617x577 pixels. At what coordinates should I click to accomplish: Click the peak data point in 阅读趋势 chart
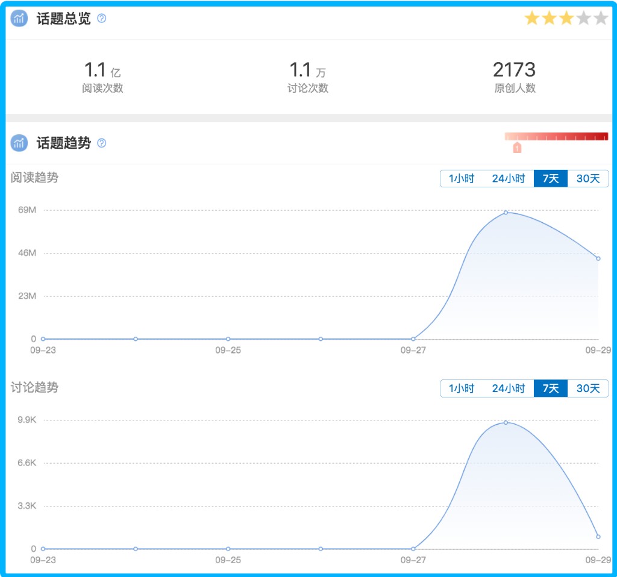pyautogui.click(x=506, y=213)
